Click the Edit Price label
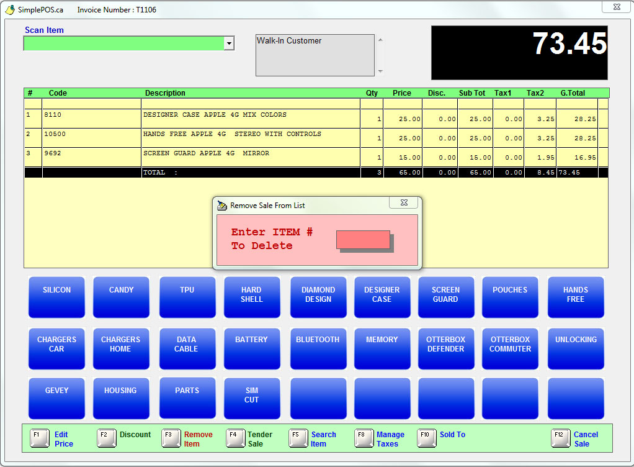The width and height of the screenshot is (634, 467). (64, 439)
